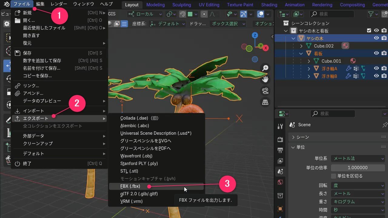Activate the zoom magnifier icon in the viewport gizmos

(265, 68)
